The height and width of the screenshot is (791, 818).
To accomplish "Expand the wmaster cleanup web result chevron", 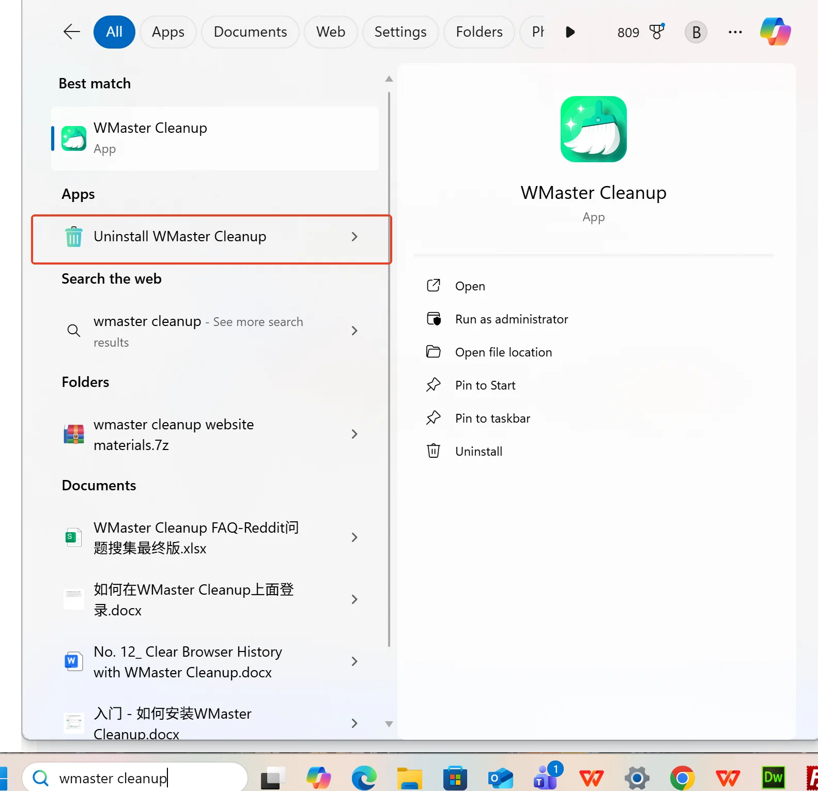I will 354,331.
